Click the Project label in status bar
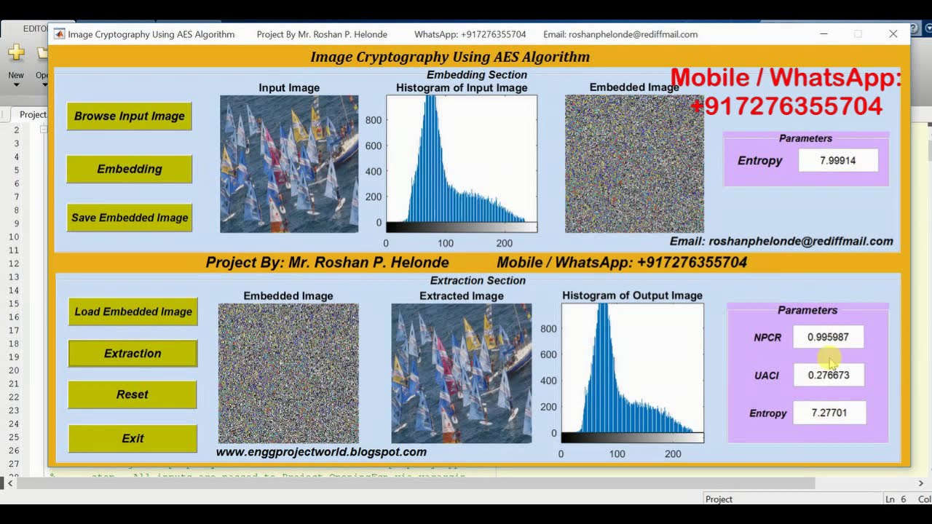 (x=719, y=499)
